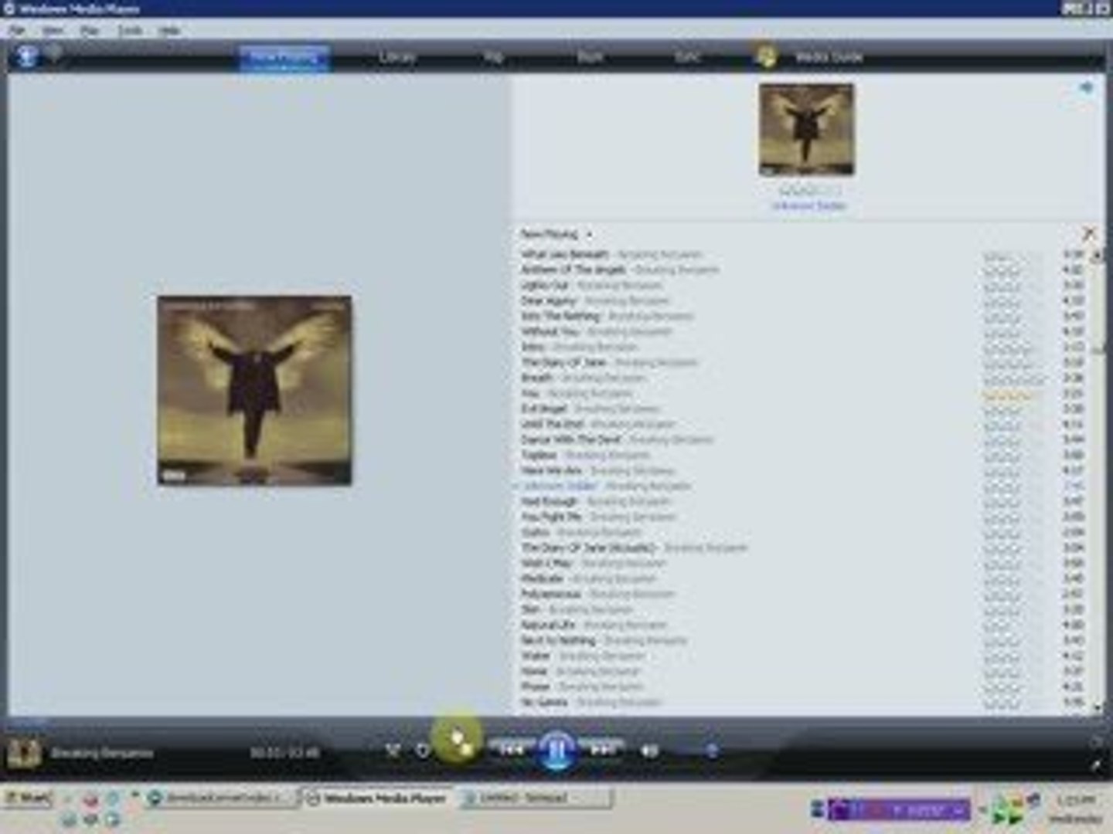Skip to the previous track
1113x834 pixels.
(x=511, y=749)
